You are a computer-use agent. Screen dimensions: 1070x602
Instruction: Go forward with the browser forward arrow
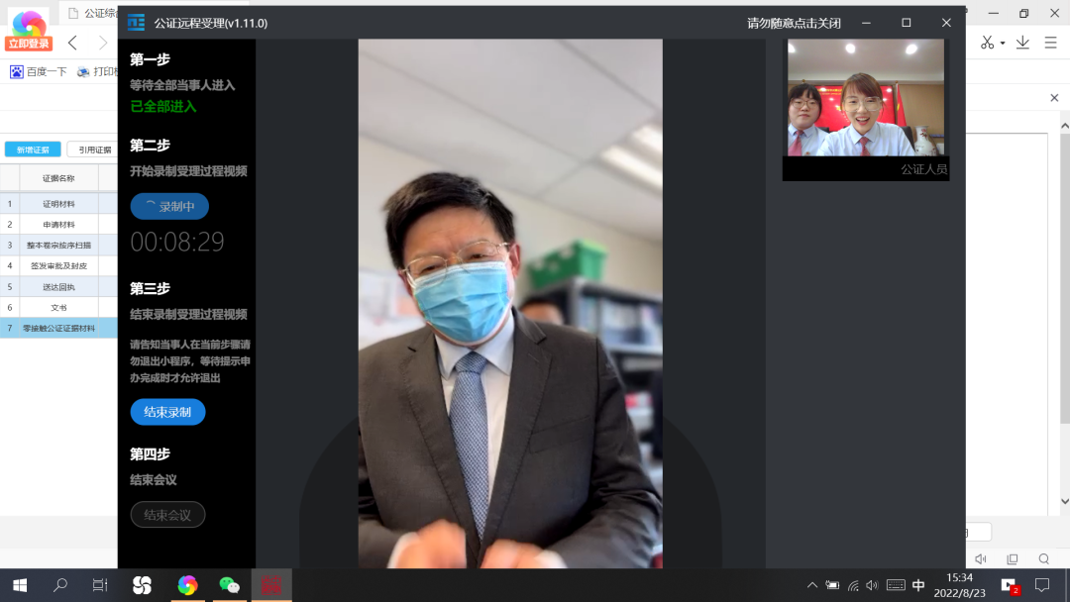[102, 43]
